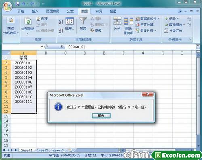Click the 获取外部数据 icon
This screenshot has height=160, width=202.
point(11,20)
